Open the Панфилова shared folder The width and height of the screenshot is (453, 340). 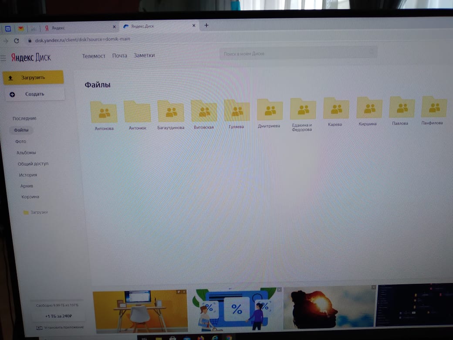pos(434,107)
